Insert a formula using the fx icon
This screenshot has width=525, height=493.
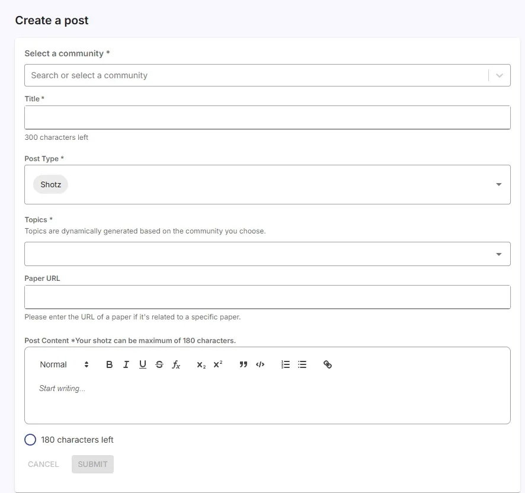[175, 364]
